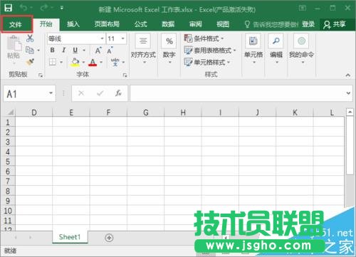The height and width of the screenshot is (257, 356).
Task: Click the Name Box showing A1
Action: click(x=26, y=93)
